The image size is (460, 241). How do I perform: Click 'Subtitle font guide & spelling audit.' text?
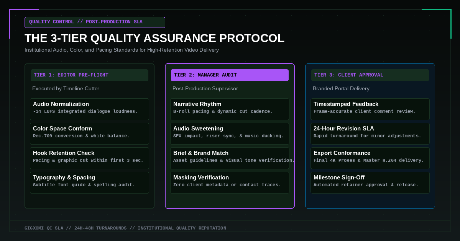(x=84, y=185)
